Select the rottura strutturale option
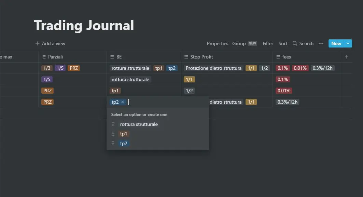 (x=139, y=124)
